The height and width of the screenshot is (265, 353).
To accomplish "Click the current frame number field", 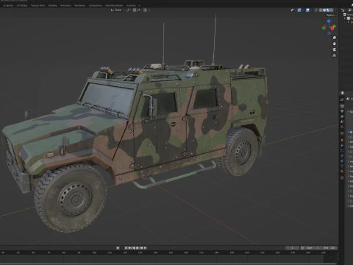I will point(292,248).
